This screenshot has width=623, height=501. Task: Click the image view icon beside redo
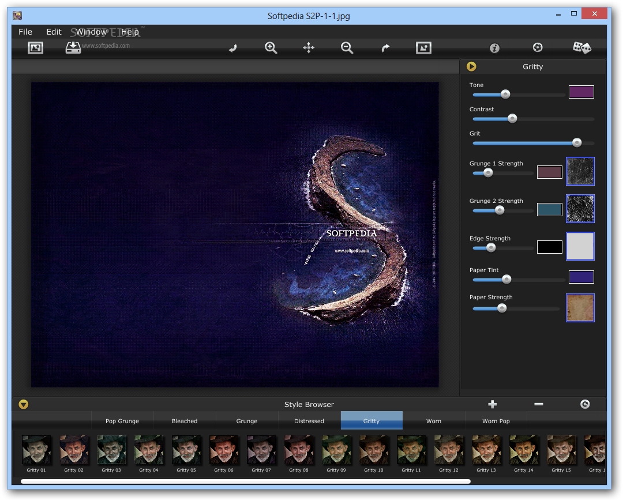tap(423, 48)
